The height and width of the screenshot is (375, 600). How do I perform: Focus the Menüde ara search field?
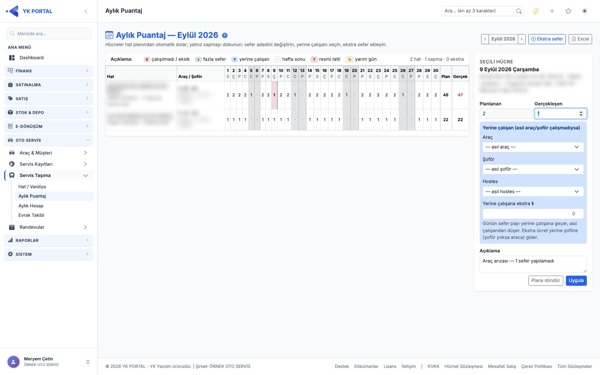point(49,34)
